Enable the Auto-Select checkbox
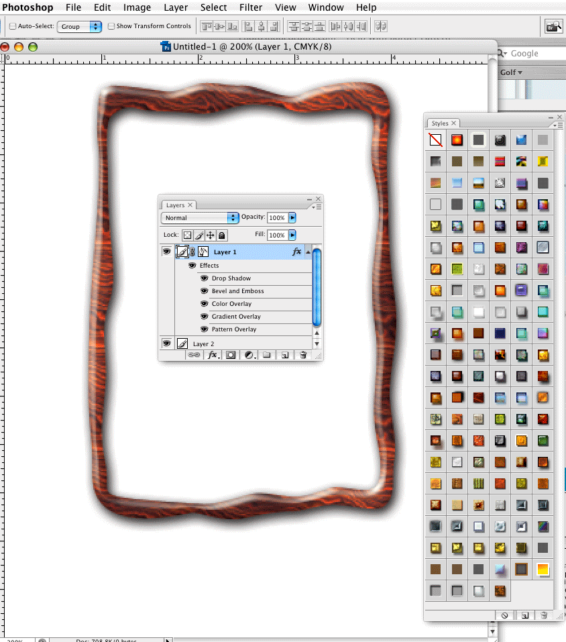The height and width of the screenshot is (642, 566). [x=13, y=26]
